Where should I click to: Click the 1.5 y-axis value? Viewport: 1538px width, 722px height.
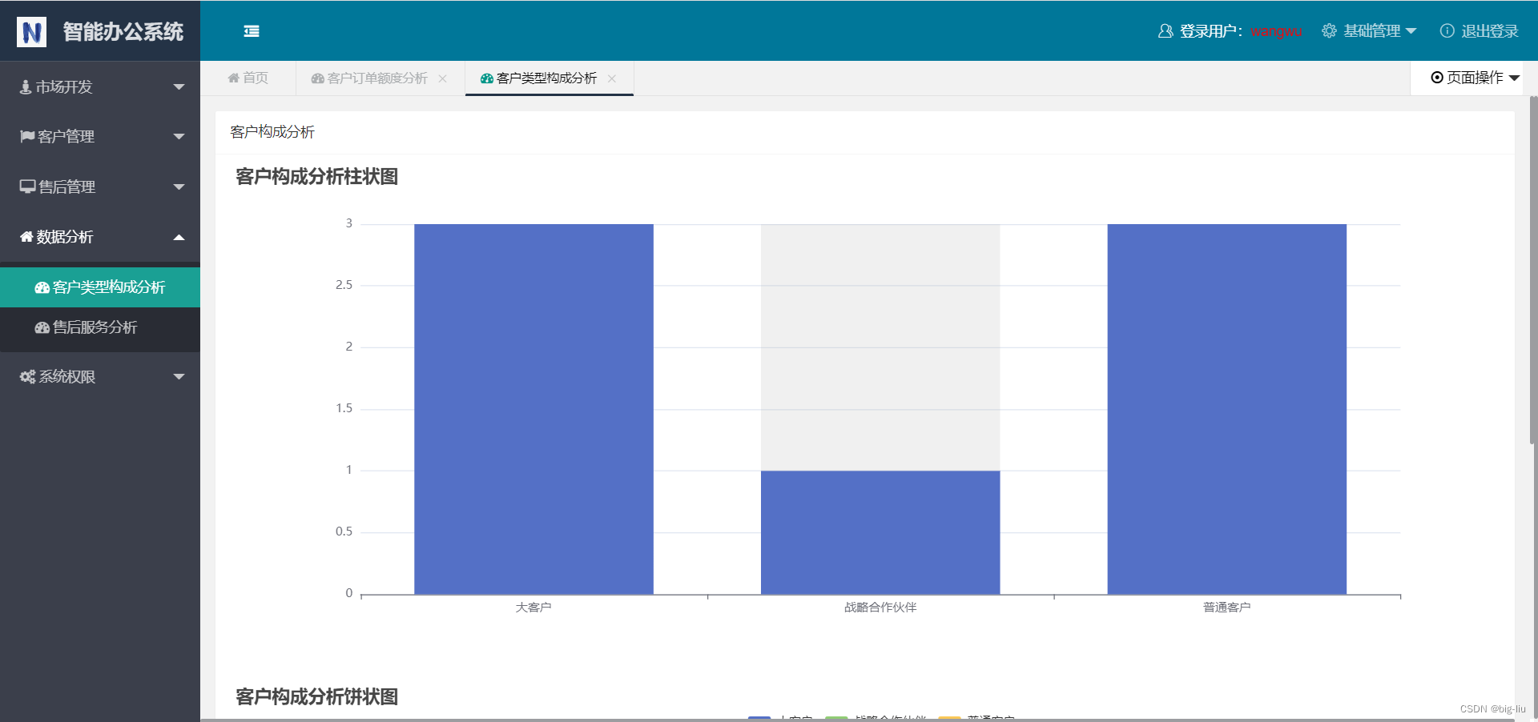(x=344, y=408)
